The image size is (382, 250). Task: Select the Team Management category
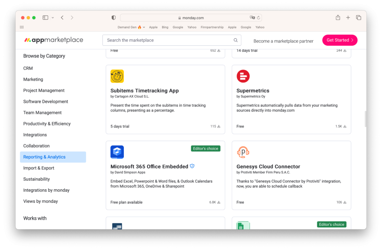(43, 113)
